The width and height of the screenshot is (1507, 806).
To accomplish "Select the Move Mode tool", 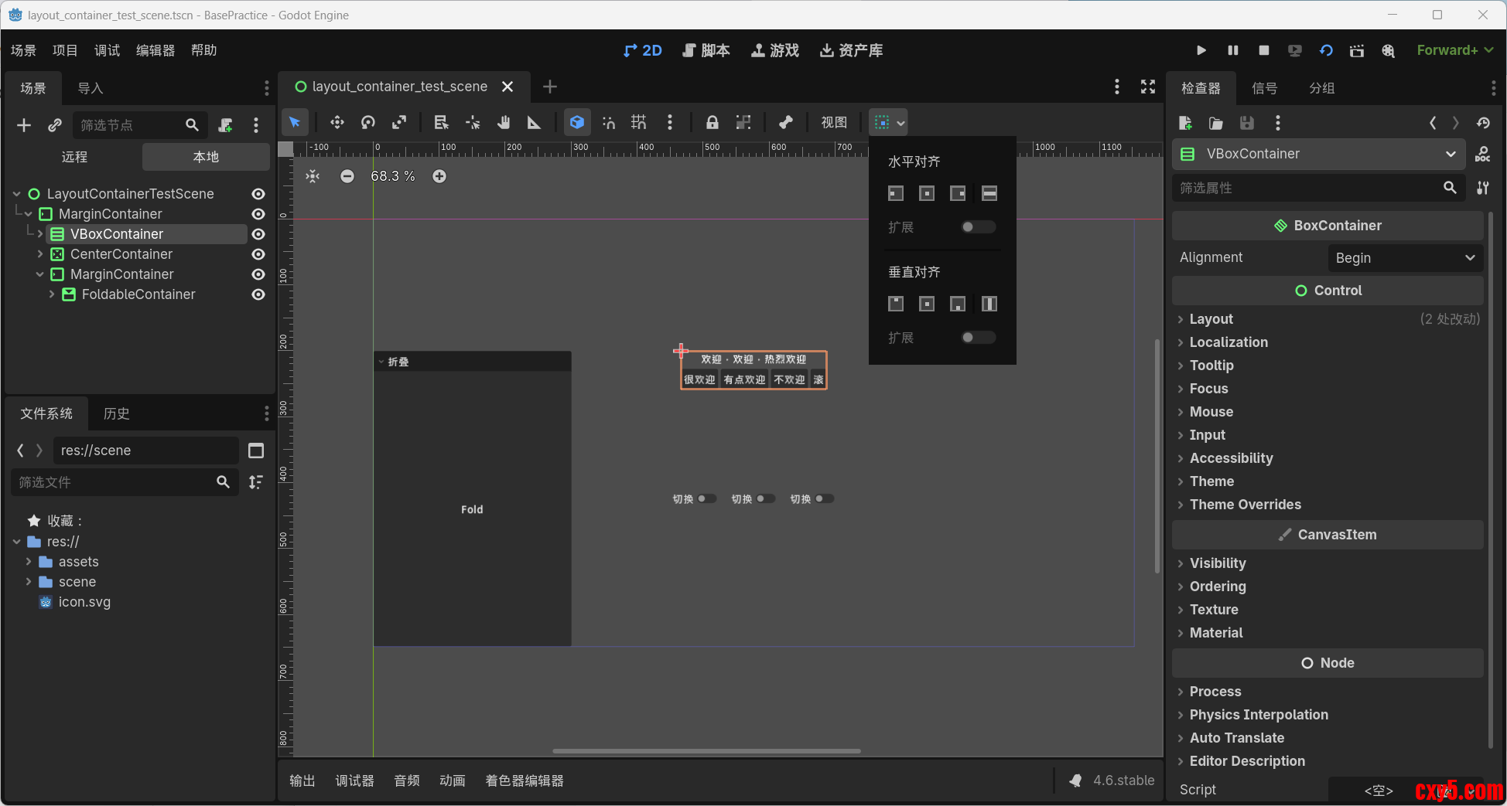I will click(x=337, y=122).
